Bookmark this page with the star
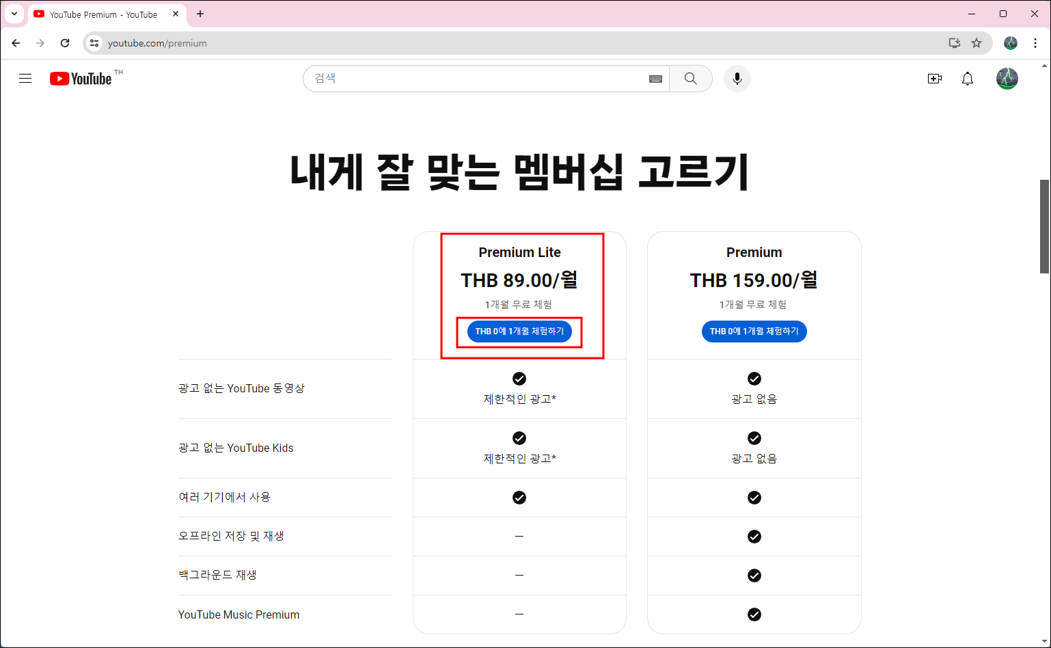Screen dimensions: 1051x648 [x=977, y=43]
